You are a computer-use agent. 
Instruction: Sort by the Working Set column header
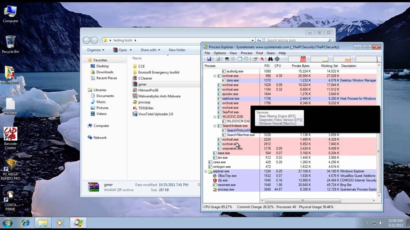point(329,66)
